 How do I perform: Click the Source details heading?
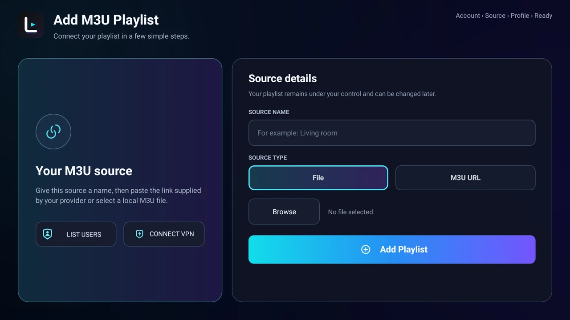tap(283, 79)
